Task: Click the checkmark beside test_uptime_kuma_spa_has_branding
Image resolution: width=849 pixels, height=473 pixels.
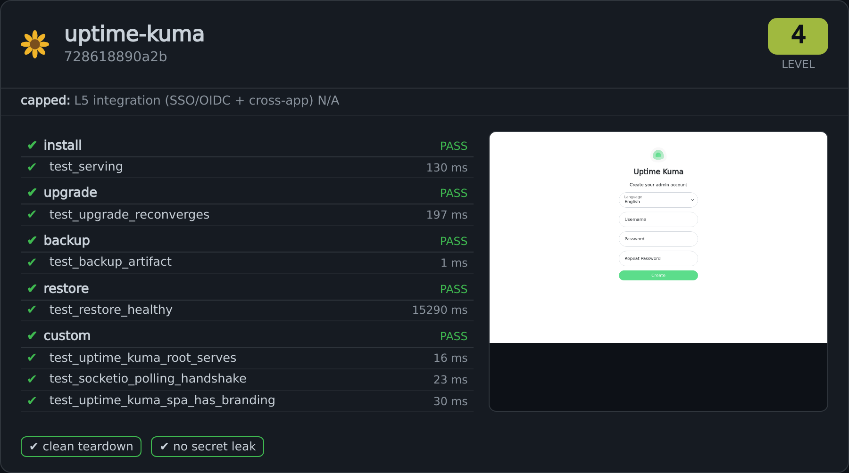Action: [32, 400]
